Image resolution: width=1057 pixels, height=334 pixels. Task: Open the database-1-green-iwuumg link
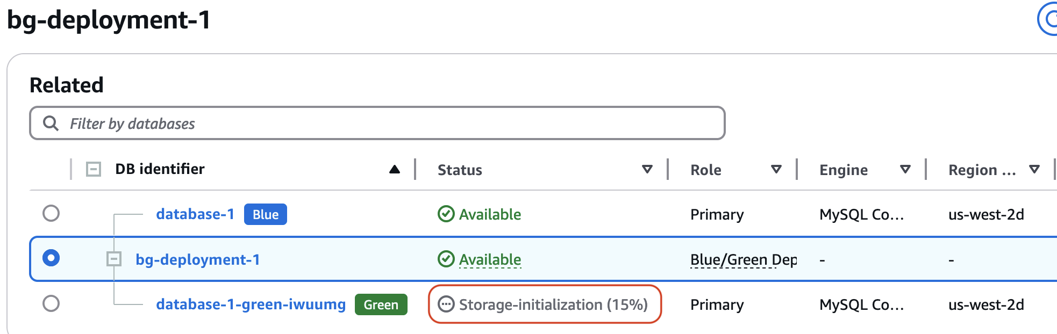251,304
